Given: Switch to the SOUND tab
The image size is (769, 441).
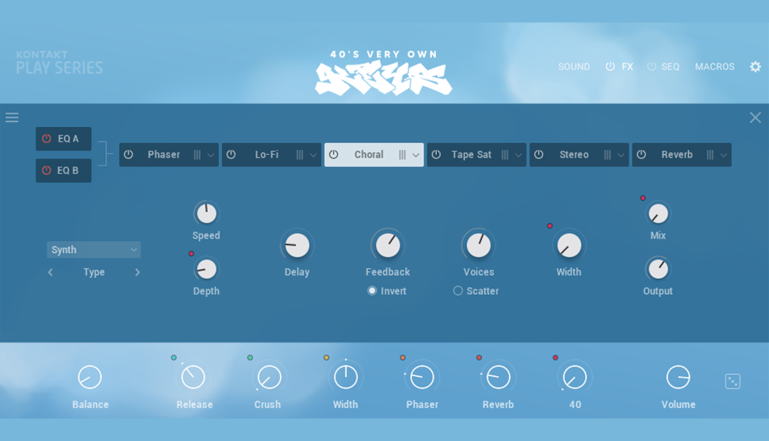Looking at the screenshot, I should click(574, 66).
